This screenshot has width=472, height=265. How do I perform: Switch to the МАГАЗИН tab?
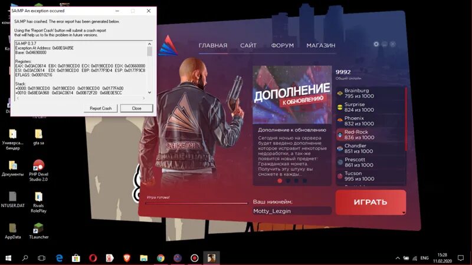321,45
